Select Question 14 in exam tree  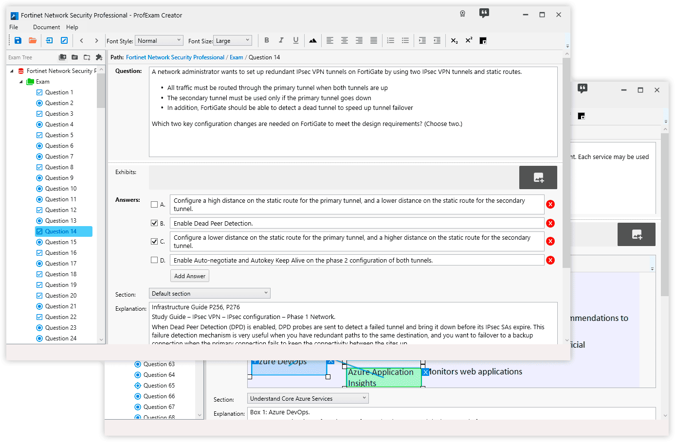pos(64,231)
